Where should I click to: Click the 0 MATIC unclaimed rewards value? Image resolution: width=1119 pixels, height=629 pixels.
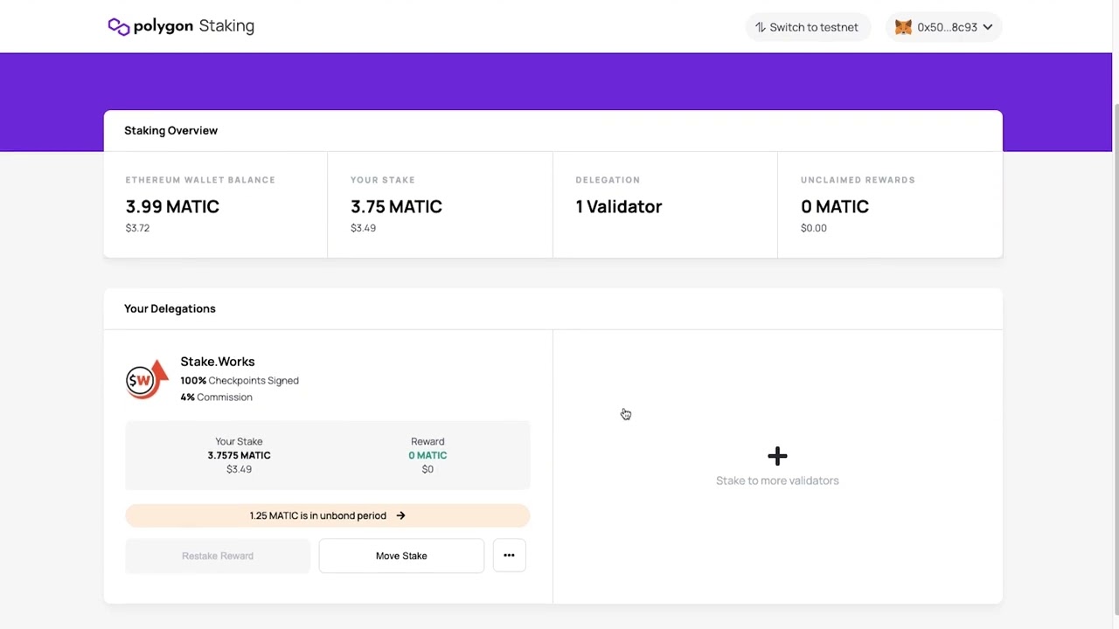835,207
